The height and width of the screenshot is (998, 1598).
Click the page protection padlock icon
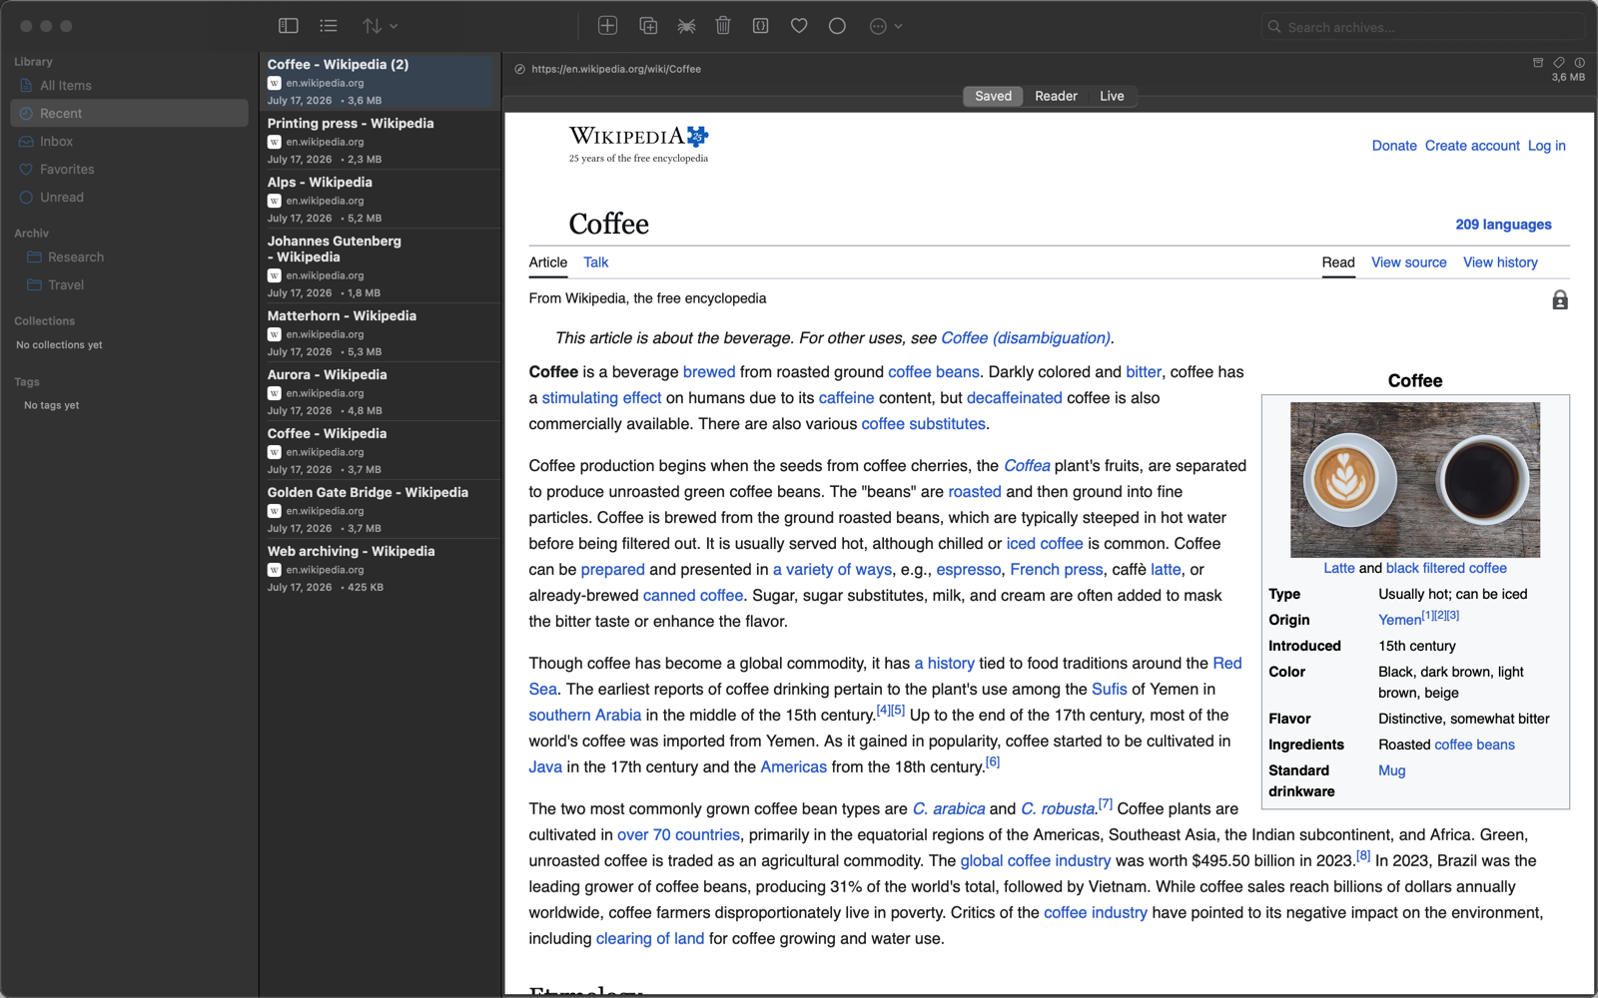coord(1560,300)
